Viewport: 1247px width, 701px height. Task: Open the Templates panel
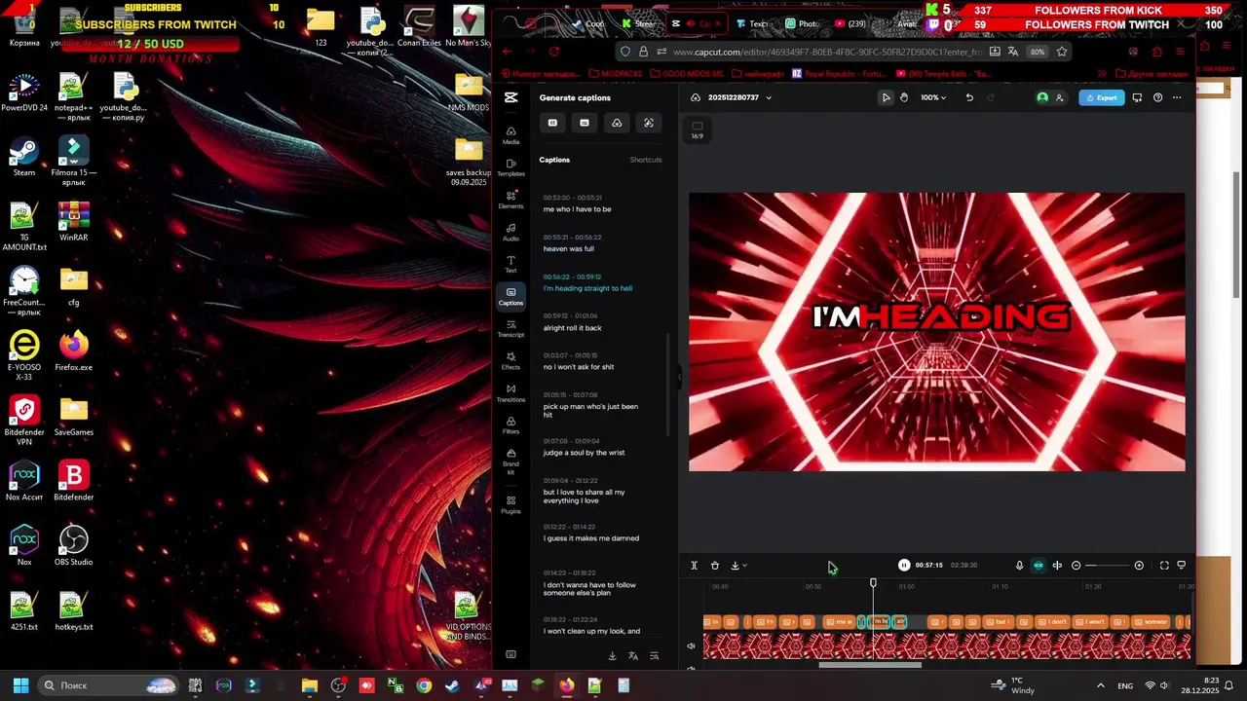510,167
